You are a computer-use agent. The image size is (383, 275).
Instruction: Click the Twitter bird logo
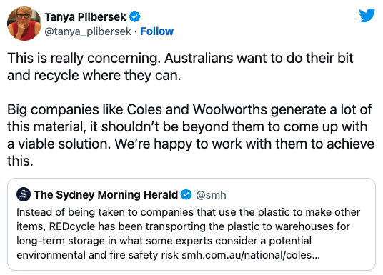click(367, 15)
